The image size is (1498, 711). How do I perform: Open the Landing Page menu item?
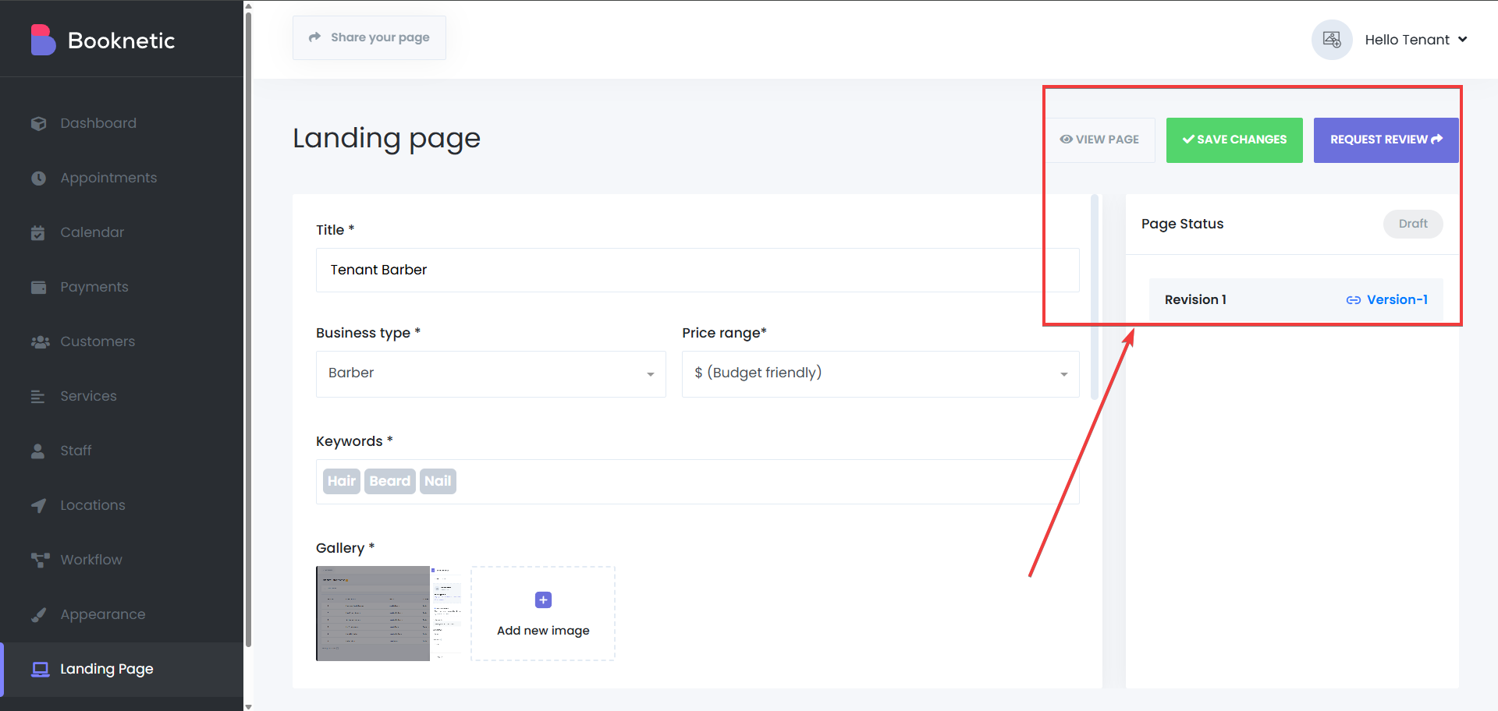[x=122, y=669]
